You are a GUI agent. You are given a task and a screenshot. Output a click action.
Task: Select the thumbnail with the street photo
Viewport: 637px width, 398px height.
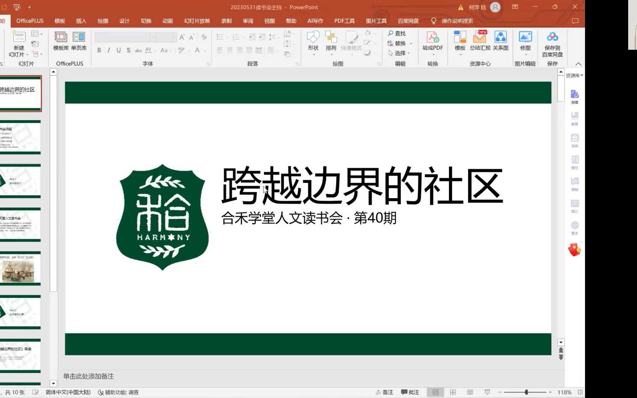pyautogui.click(x=20, y=268)
